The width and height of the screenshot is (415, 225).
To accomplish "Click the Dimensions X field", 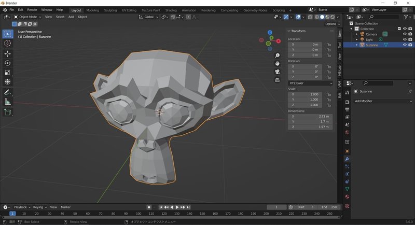I will click(310, 116).
